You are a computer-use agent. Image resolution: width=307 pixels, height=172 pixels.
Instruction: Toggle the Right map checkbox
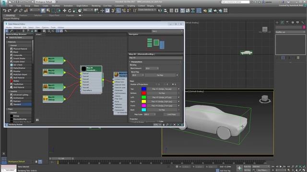(x=178, y=101)
